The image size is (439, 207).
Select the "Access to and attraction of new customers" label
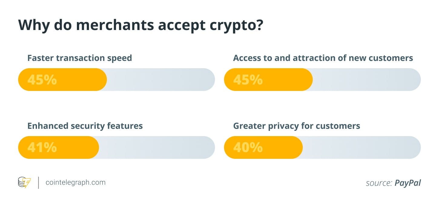click(323, 58)
